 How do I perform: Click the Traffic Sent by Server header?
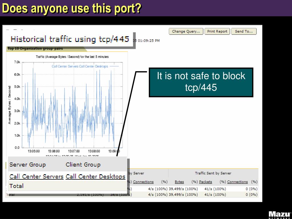[213, 173]
